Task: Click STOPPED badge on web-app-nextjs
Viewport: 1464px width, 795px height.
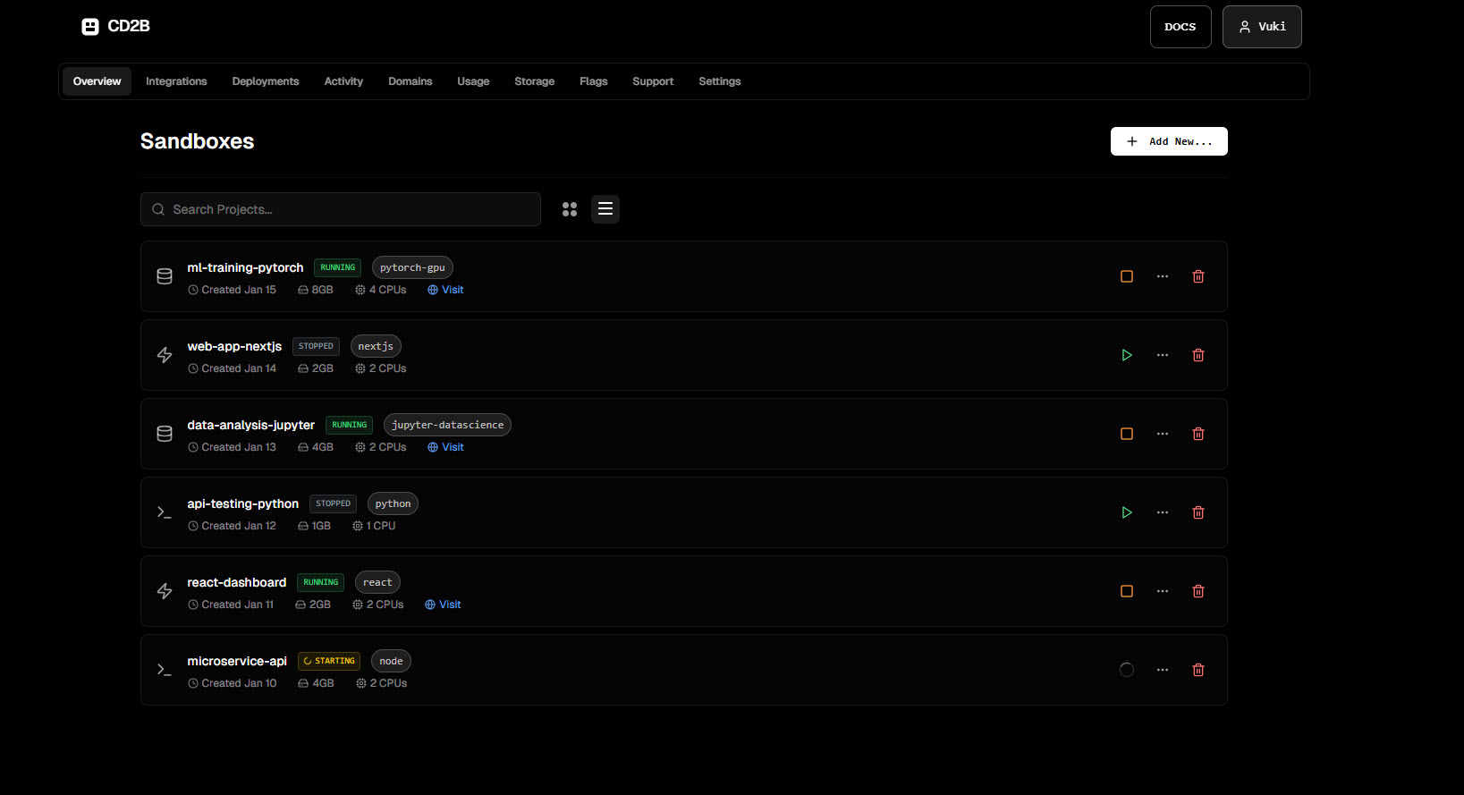Action: 316,346
